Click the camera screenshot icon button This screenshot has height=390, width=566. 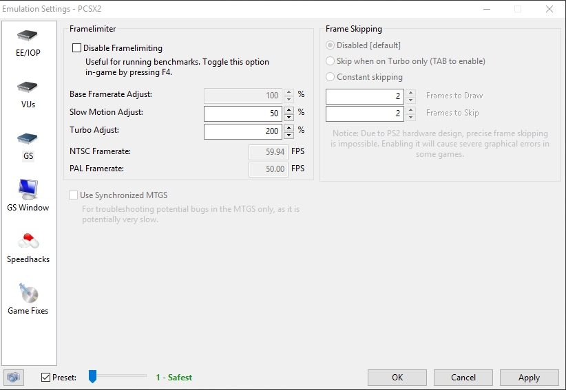click(x=14, y=378)
